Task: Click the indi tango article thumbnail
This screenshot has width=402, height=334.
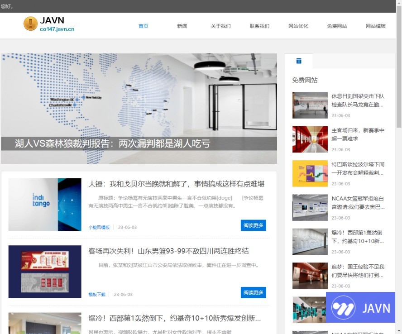Action: pos(45,205)
